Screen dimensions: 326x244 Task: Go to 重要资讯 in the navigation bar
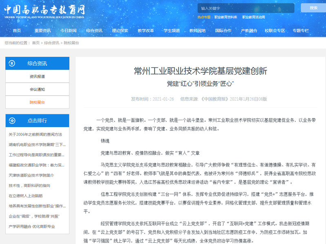42,31
